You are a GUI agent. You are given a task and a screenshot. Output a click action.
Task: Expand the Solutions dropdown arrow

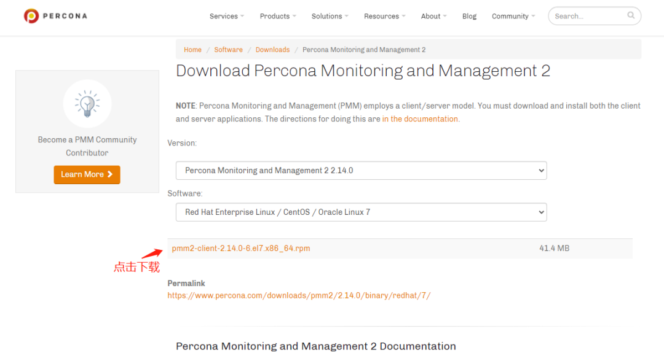coord(346,16)
